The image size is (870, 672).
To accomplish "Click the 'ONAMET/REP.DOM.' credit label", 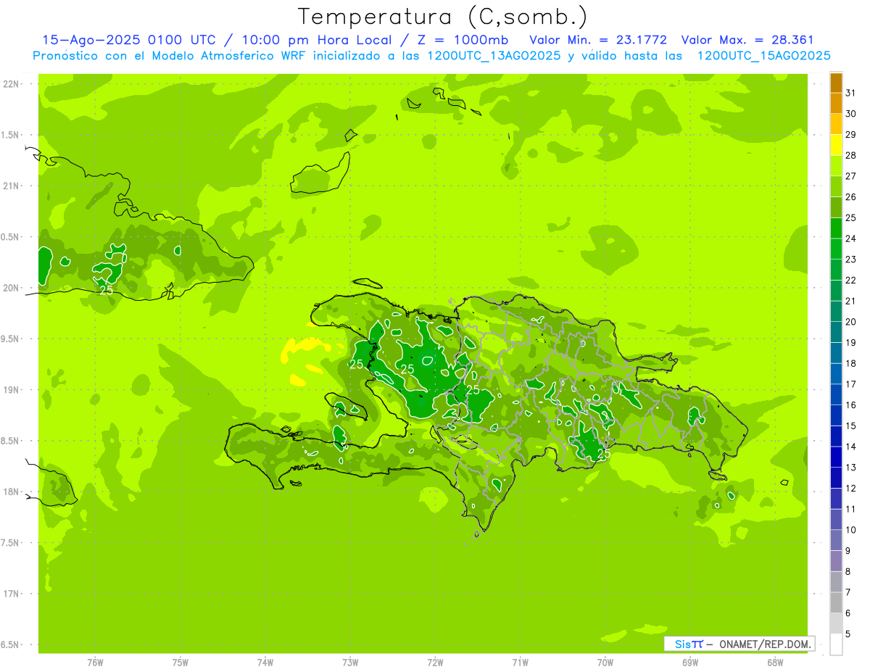I will pyautogui.click(x=766, y=644).
